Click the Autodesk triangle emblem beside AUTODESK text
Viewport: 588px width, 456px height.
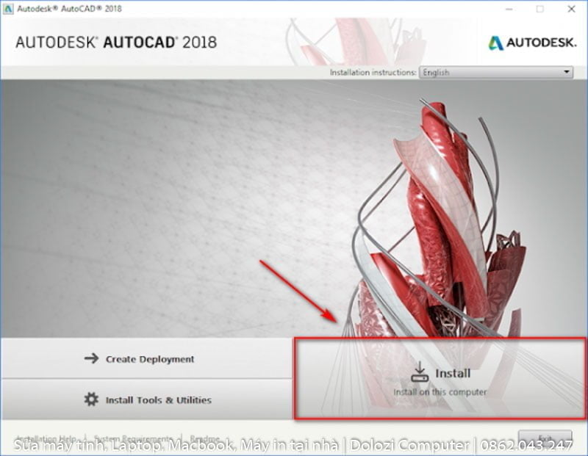point(495,43)
